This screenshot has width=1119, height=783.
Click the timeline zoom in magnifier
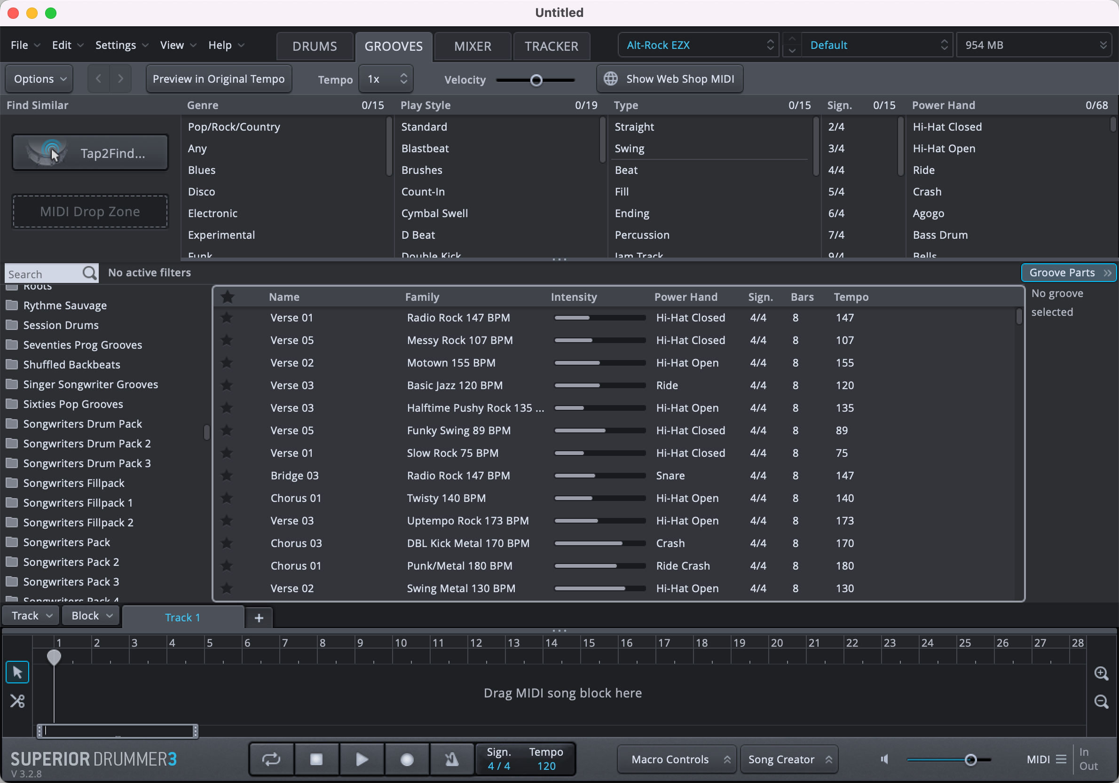1101,673
